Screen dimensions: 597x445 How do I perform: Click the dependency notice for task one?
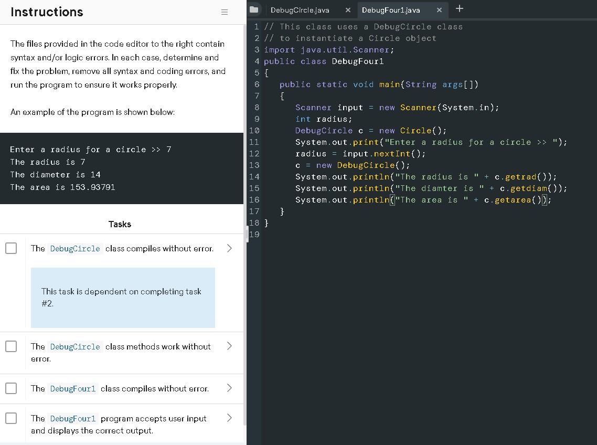point(123,297)
